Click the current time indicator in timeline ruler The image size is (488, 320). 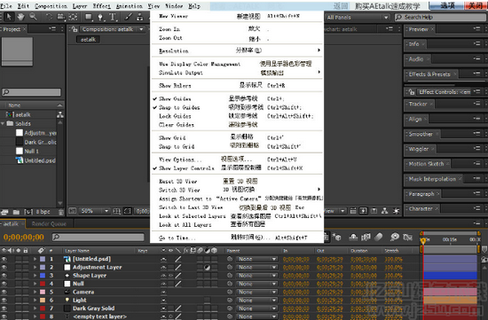click(423, 241)
